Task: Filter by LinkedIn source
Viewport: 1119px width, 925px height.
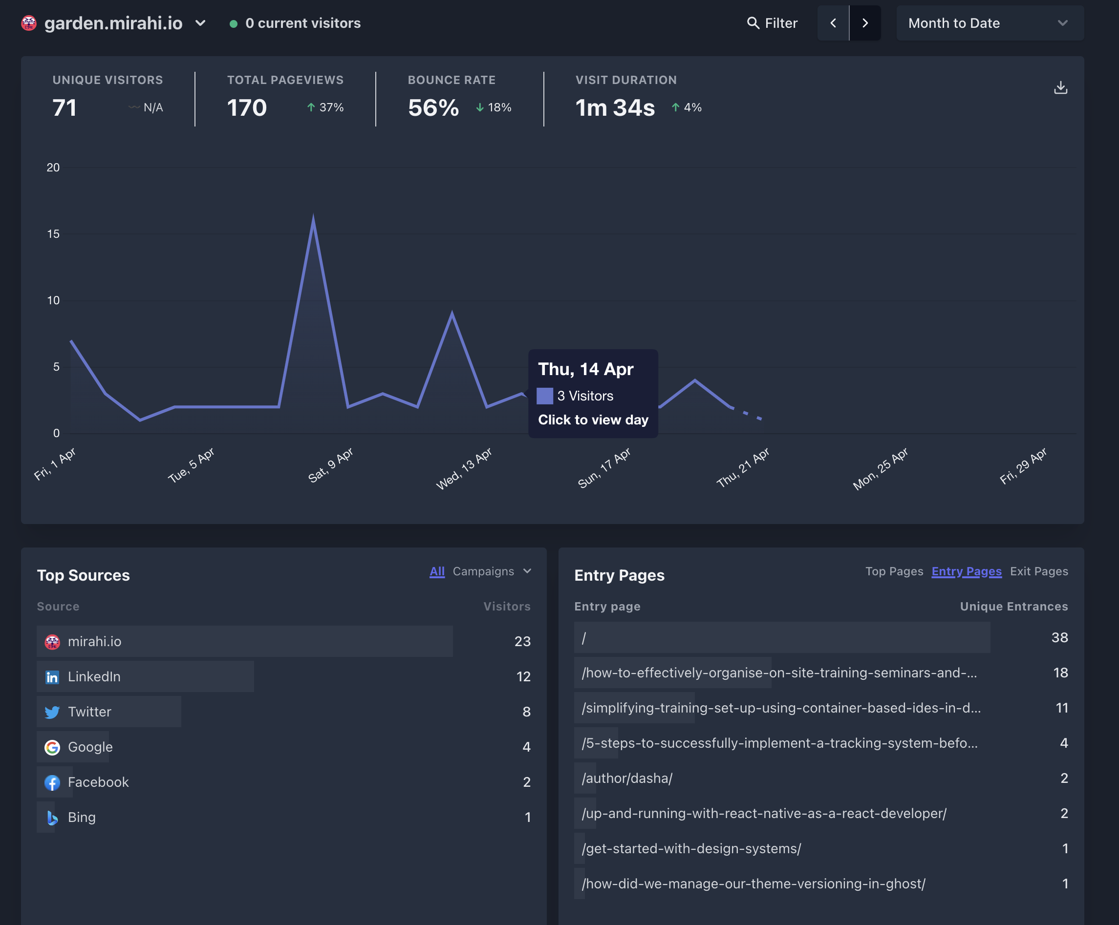Action: [x=94, y=677]
